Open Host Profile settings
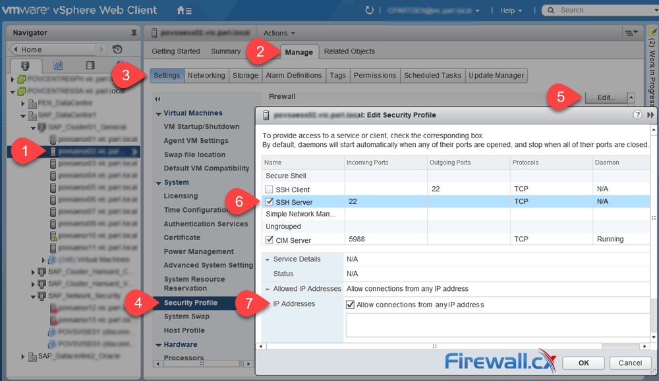 (184, 330)
